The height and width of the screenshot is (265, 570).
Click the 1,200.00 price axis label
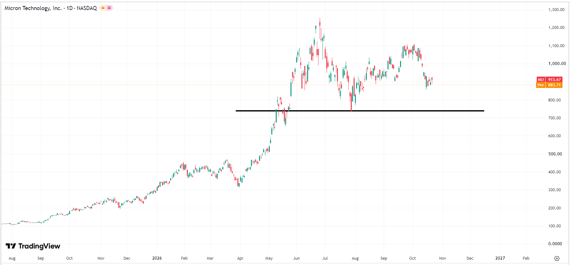(556, 28)
